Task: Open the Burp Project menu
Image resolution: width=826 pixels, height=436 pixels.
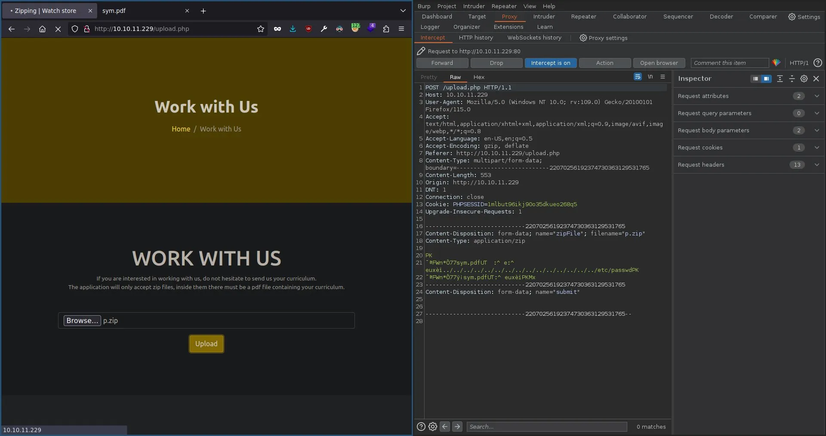Action: click(x=447, y=6)
